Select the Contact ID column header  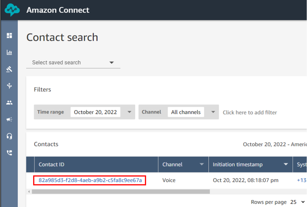point(51,164)
